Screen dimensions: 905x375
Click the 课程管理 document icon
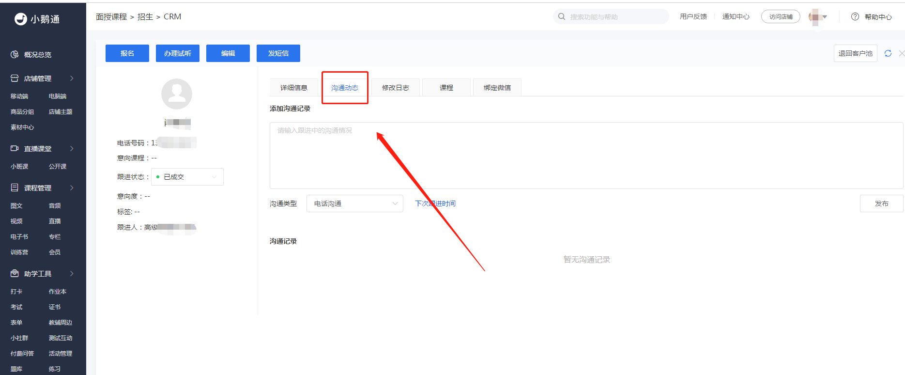[x=15, y=187]
